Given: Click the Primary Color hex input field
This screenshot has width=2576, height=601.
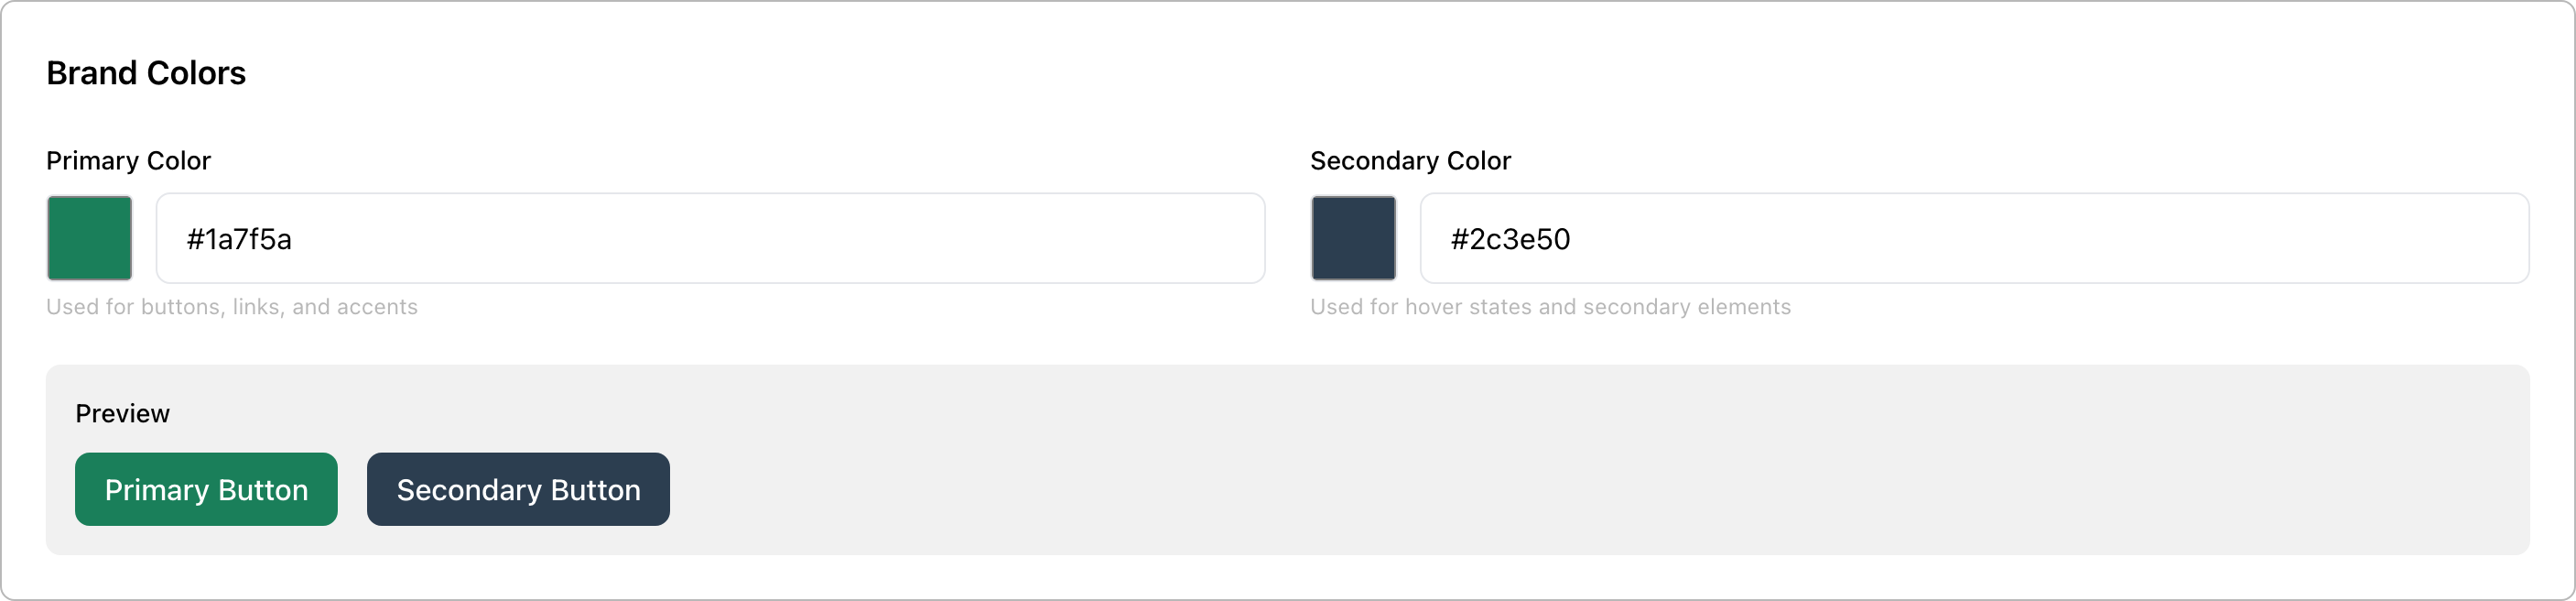Looking at the screenshot, I should (710, 238).
